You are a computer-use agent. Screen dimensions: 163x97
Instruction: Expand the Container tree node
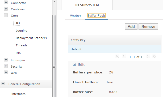click(6, 9)
